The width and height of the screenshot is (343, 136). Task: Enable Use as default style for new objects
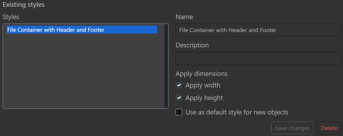click(x=179, y=112)
